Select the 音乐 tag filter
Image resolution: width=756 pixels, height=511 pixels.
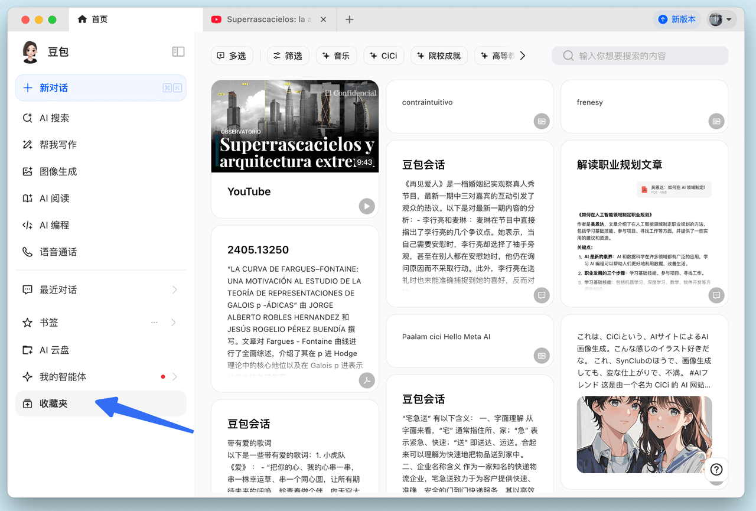[335, 56]
